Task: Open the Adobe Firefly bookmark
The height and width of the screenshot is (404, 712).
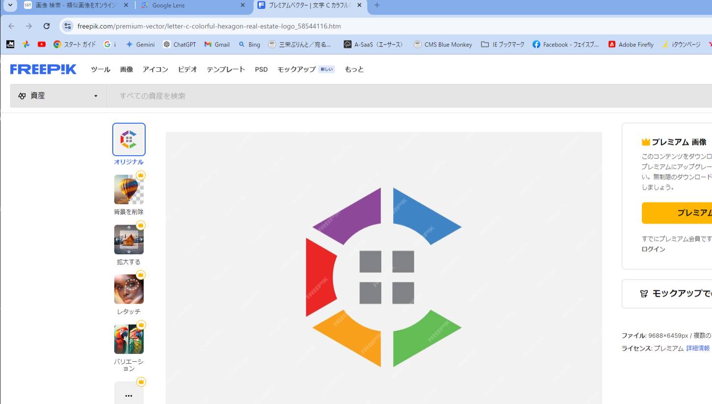Action: [x=631, y=44]
